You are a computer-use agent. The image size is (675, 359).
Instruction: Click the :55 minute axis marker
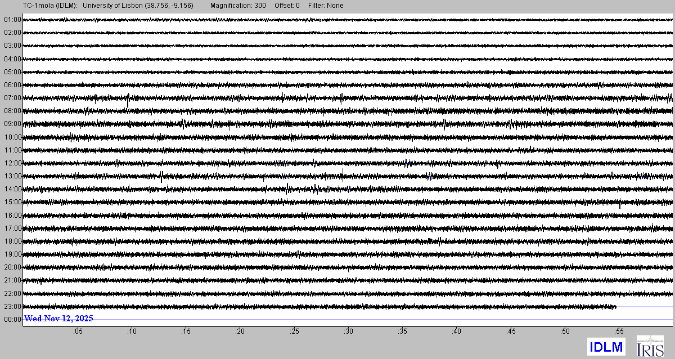click(x=619, y=331)
